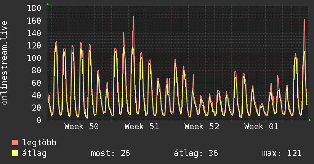The image size is (314, 164).
Task: Click the green arrow atop the y-axis
Action: tap(48, 4)
